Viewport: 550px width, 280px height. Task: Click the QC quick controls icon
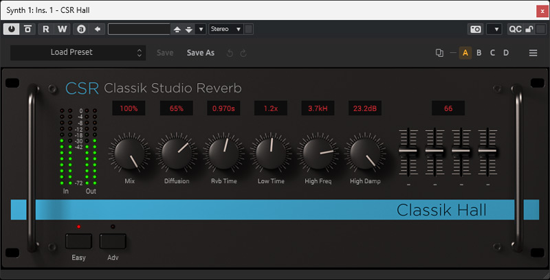pyautogui.click(x=515, y=29)
